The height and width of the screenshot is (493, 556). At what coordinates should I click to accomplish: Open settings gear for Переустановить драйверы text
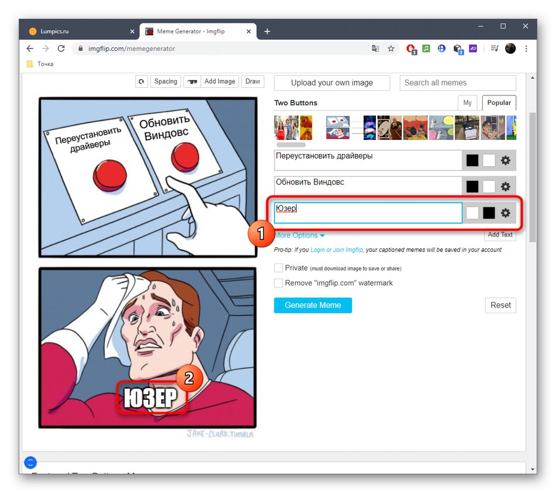point(505,160)
